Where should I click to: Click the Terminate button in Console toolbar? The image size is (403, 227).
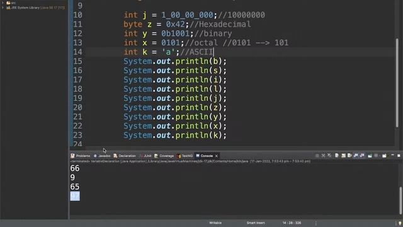coord(317,156)
